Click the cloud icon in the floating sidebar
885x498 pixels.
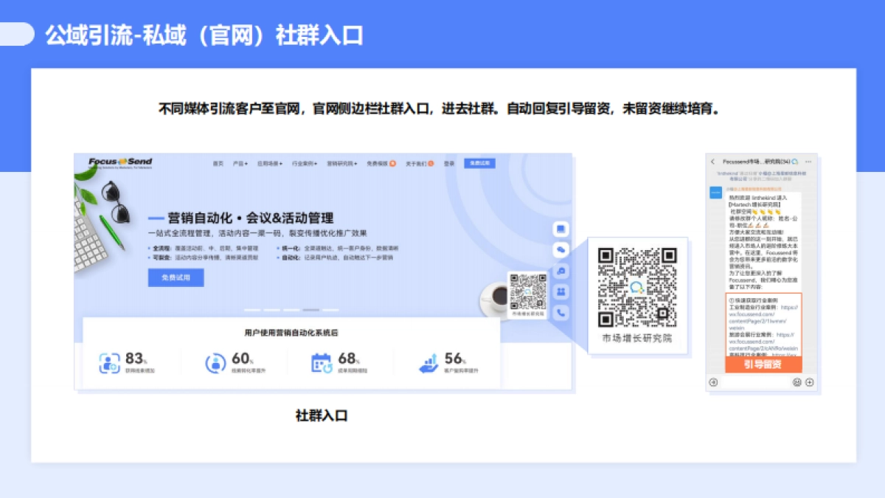561,249
